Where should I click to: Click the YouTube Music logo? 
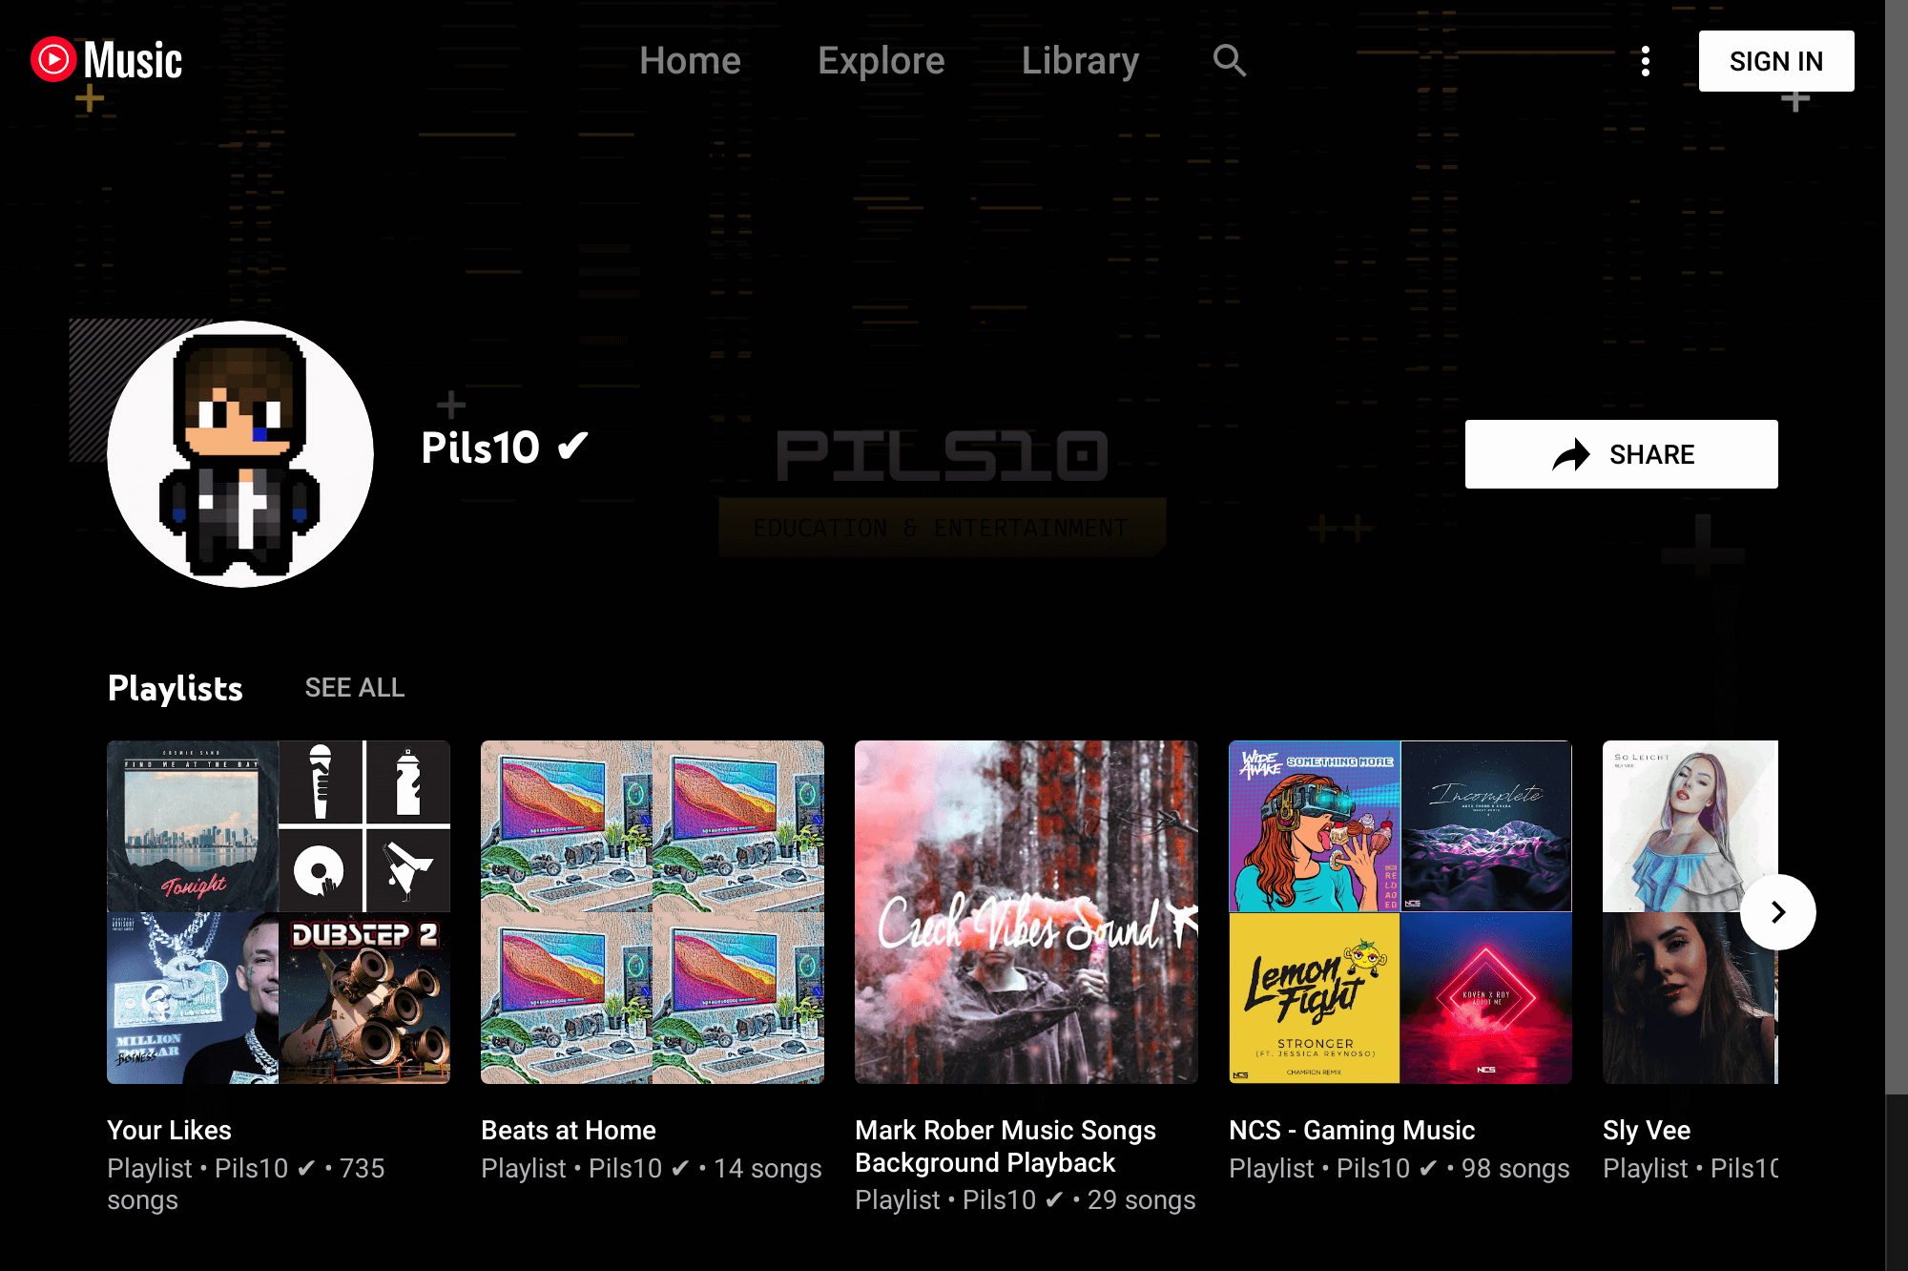106,60
